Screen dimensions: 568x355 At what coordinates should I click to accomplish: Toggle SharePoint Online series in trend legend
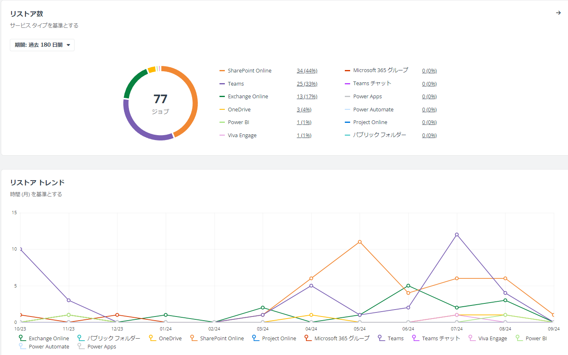(x=217, y=338)
